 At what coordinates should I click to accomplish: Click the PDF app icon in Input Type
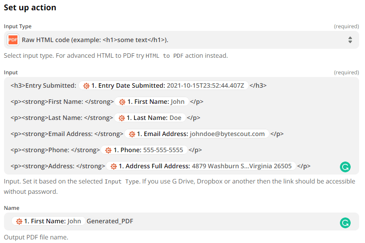pyautogui.click(x=13, y=40)
